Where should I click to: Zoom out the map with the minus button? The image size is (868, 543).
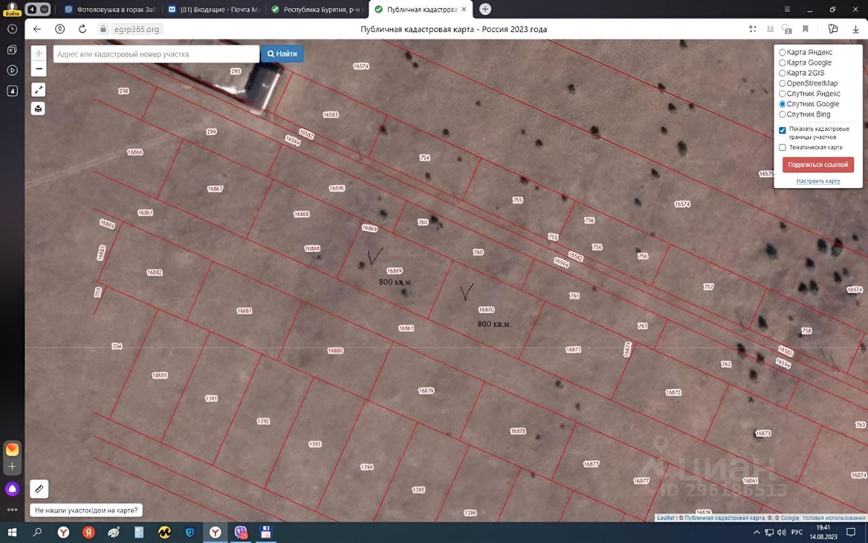39,69
